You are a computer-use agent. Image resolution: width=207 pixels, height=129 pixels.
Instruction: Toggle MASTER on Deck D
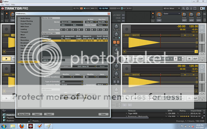coord(136,75)
